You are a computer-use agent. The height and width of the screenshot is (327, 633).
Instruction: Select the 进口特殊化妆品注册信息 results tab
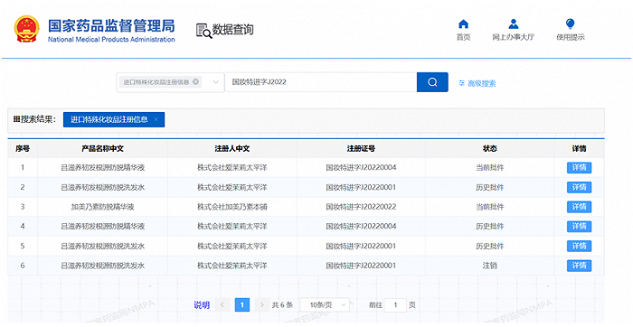point(114,120)
